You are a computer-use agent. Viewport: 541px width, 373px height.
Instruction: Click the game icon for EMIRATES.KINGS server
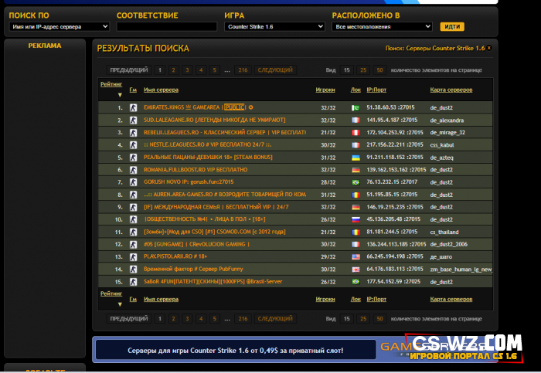tap(133, 107)
